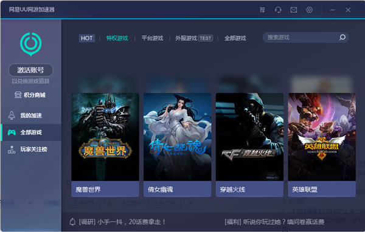This screenshot has width=365, height=232.
Task: Click the rocket icon for 我的加速
Action: pos(12,115)
